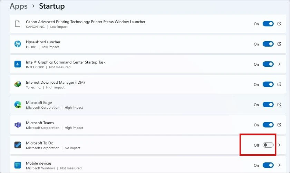
Task: Click the Intel Graphics Command Center icon
Action: pos(18,64)
